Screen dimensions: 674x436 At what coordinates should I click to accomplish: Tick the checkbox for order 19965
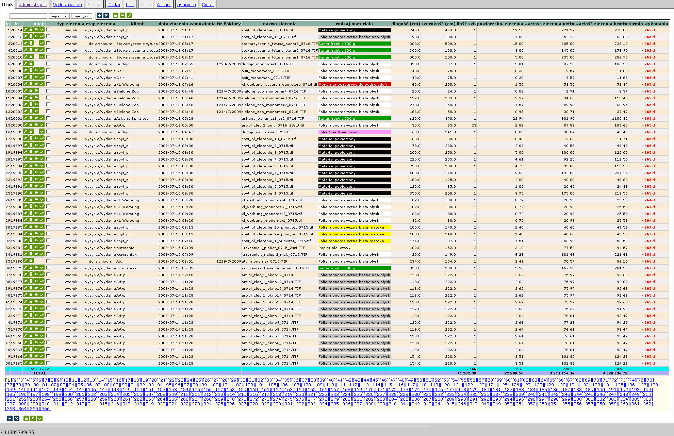(48, 363)
